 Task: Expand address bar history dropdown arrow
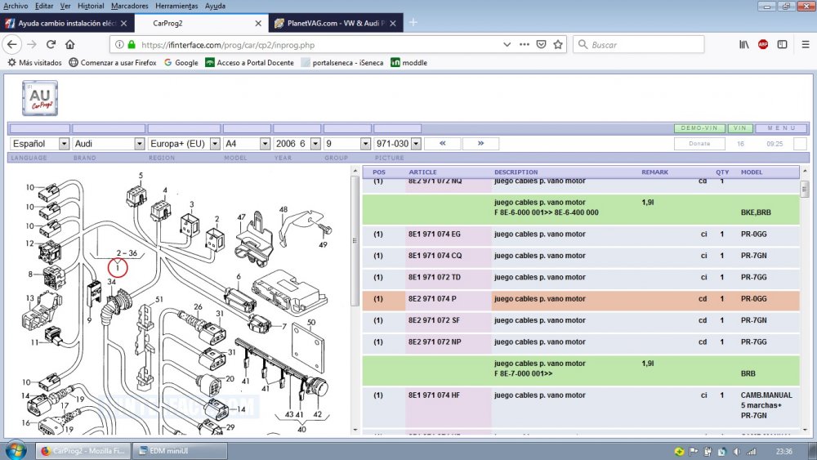(507, 45)
